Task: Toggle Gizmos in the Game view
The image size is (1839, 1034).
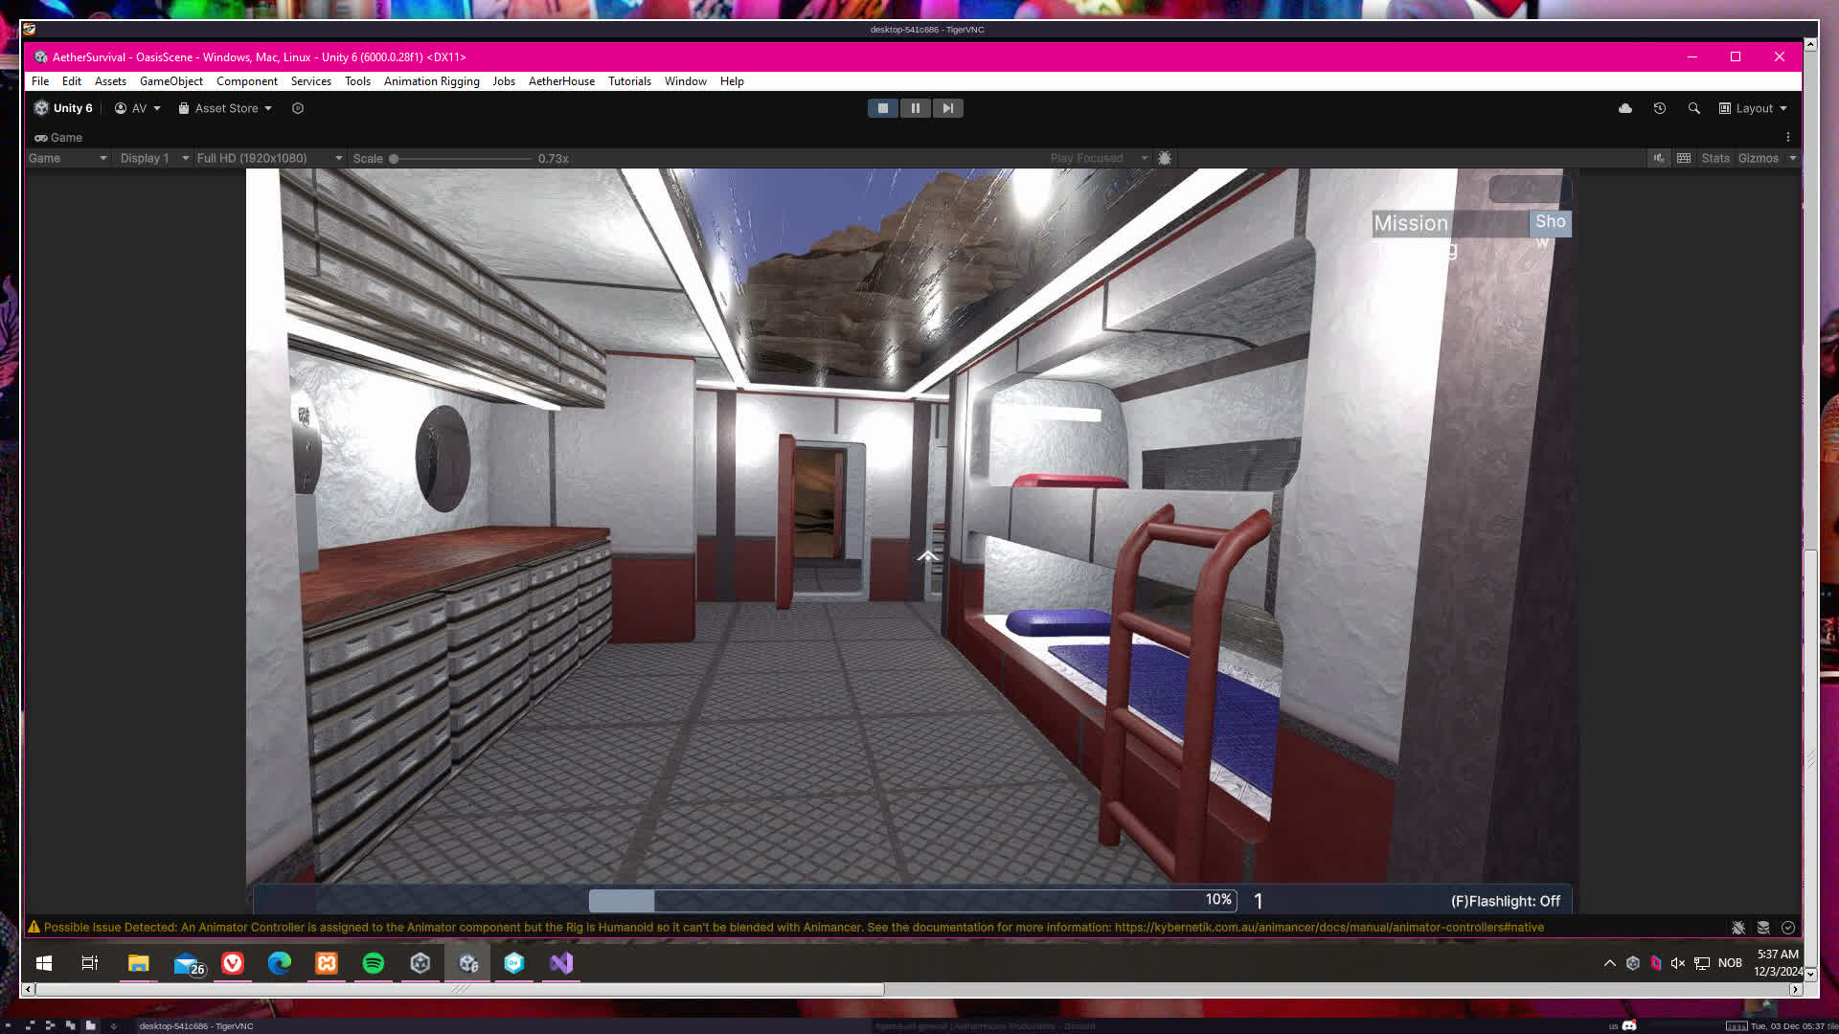Action: (1758, 158)
